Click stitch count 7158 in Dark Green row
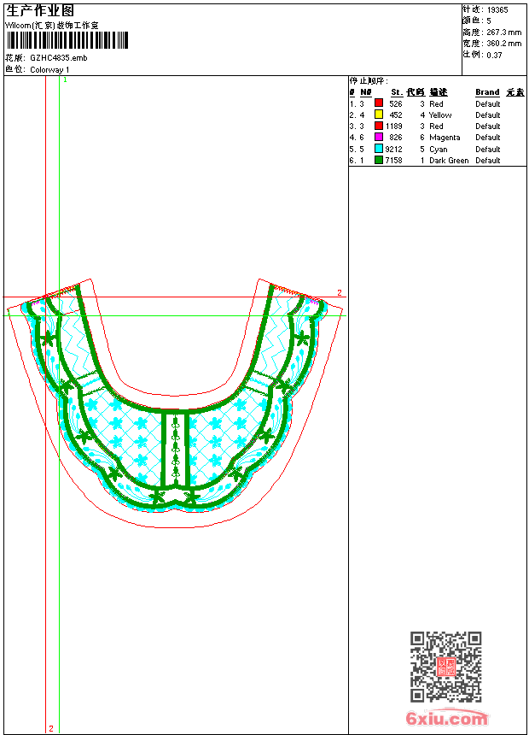This screenshot has height=735, width=529. point(393,161)
